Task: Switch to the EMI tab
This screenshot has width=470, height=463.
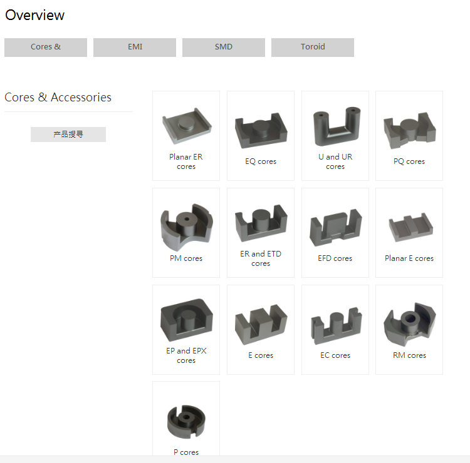Action: (135, 47)
